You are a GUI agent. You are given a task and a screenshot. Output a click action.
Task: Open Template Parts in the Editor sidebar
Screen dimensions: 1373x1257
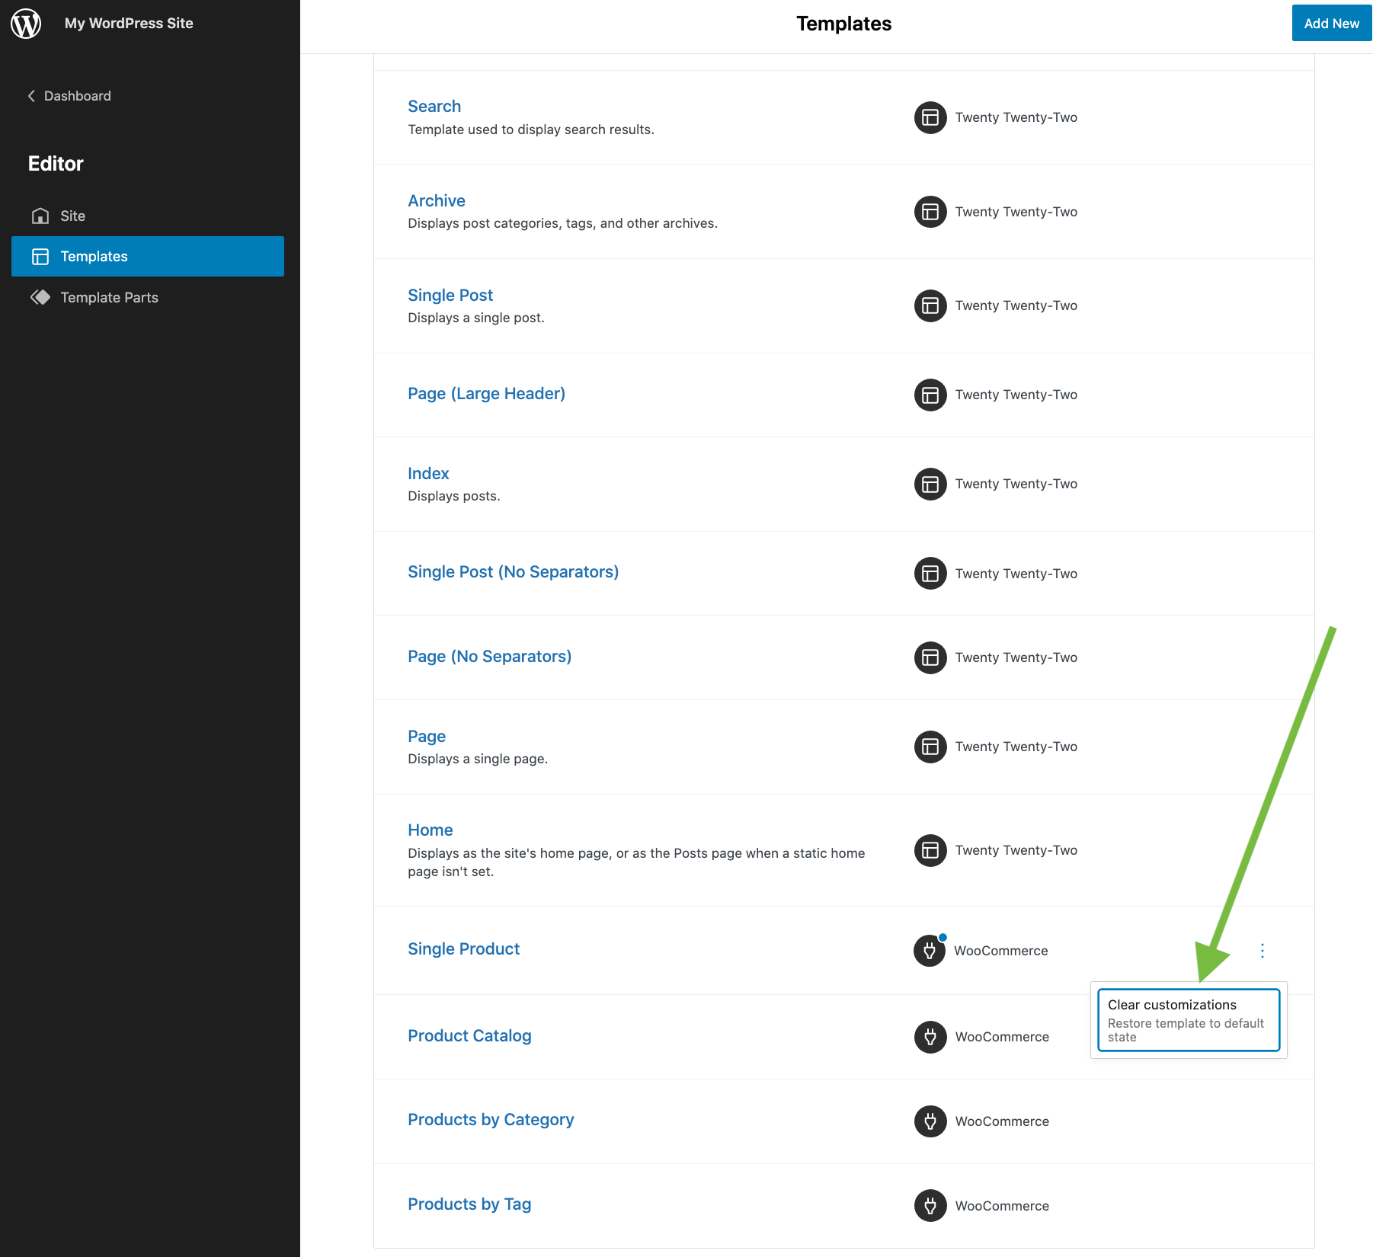(x=109, y=298)
